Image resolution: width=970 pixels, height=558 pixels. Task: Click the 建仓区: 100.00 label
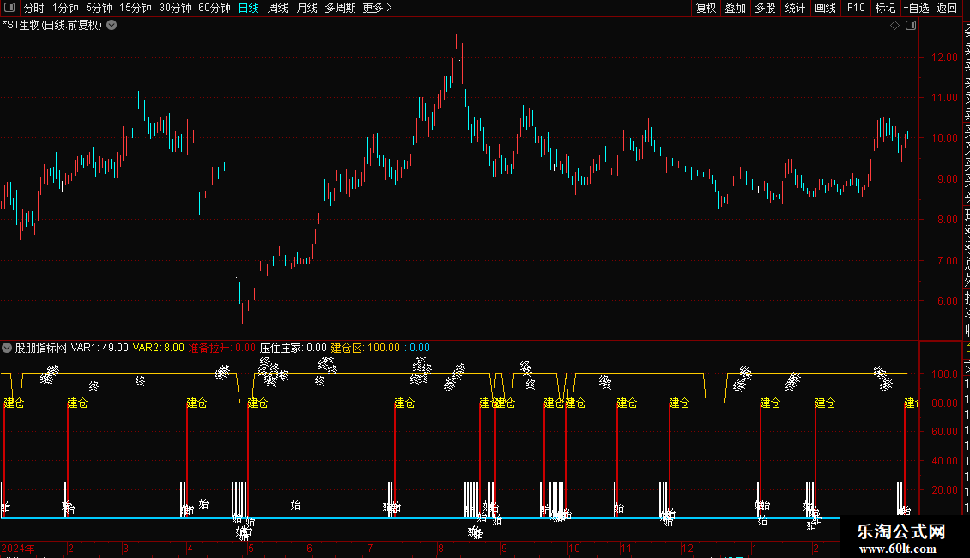pos(366,348)
